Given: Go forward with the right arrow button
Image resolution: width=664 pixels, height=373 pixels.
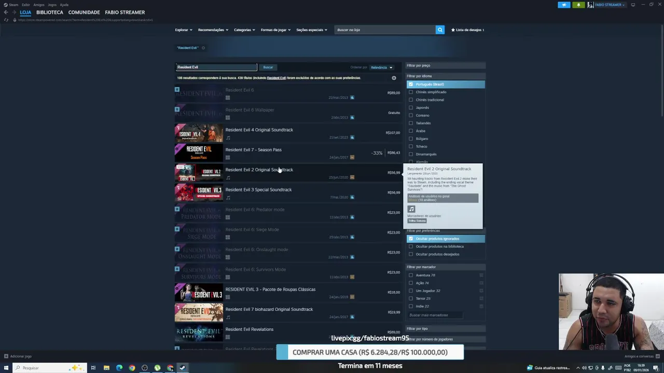Looking at the screenshot, I should pos(13,12).
